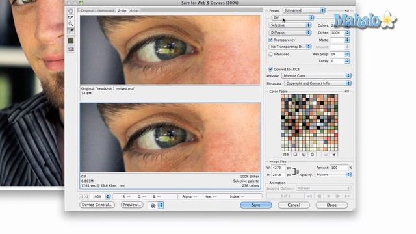Click the Preview button

(132, 205)
